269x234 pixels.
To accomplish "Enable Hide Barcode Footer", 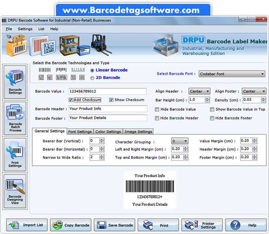I will pyautogui.click(x=212, y=118).
